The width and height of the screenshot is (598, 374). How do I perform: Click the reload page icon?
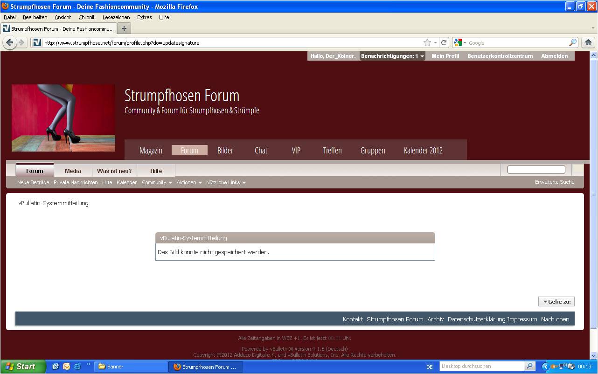[x=444, y=42]
